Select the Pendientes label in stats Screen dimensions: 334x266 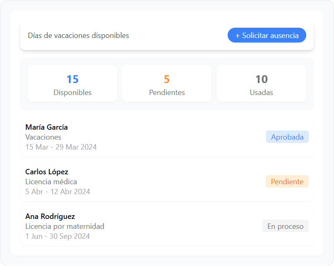167,93
